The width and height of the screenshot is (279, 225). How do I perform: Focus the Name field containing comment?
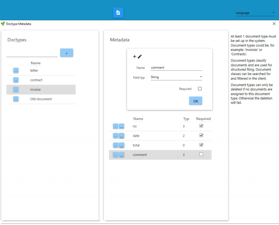pyautogui.click(x=176, y=68)
